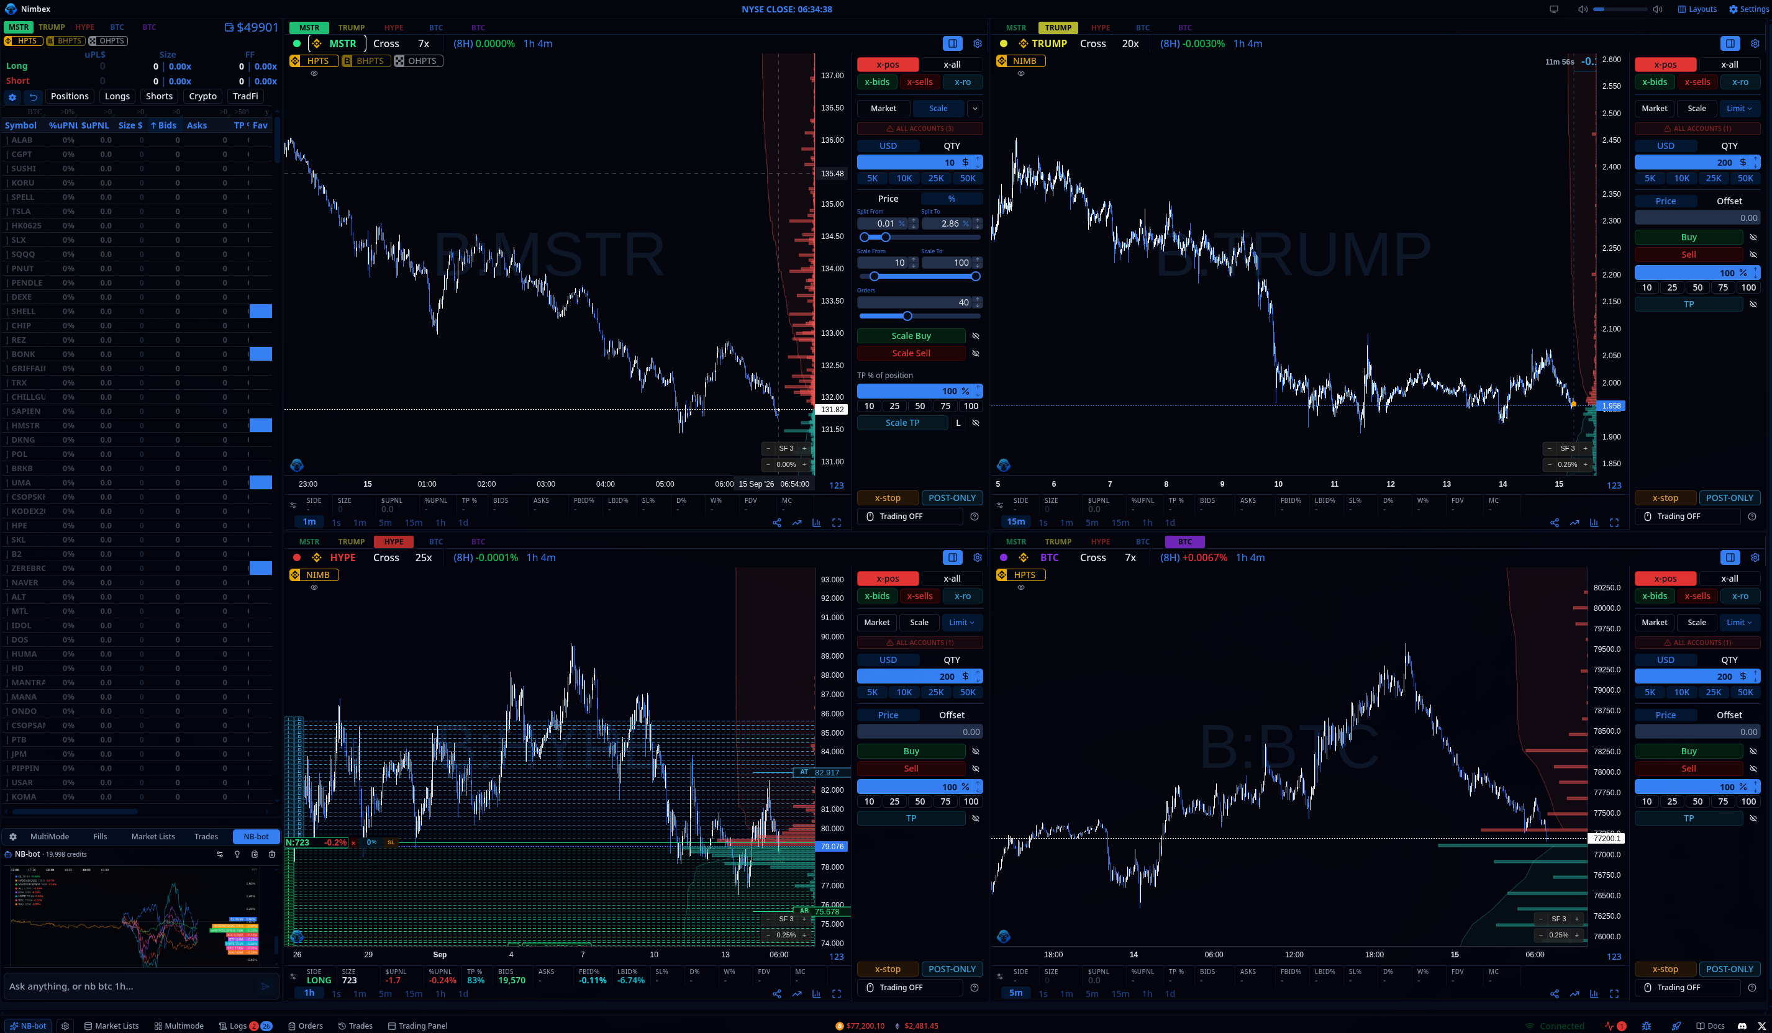Clear NB-bot chat with trash icon
Image resolution: width=1772 pixels, height=1033 pixels.
[x=271, y=854]
